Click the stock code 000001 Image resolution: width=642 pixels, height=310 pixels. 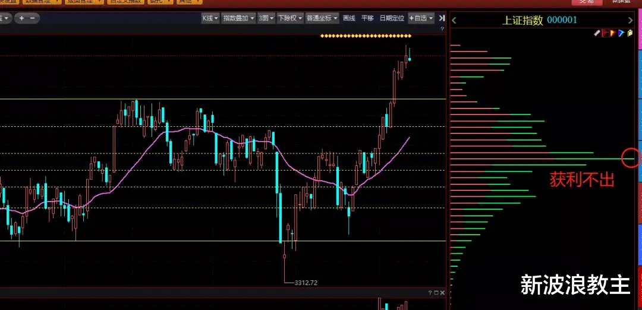pyautogui.click(x=562, y=20)
